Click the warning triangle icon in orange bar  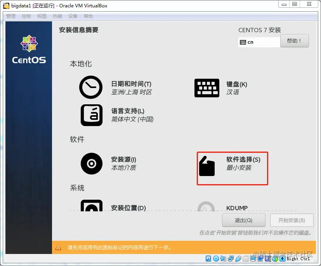pyautogui.click(x=58, y=247)
